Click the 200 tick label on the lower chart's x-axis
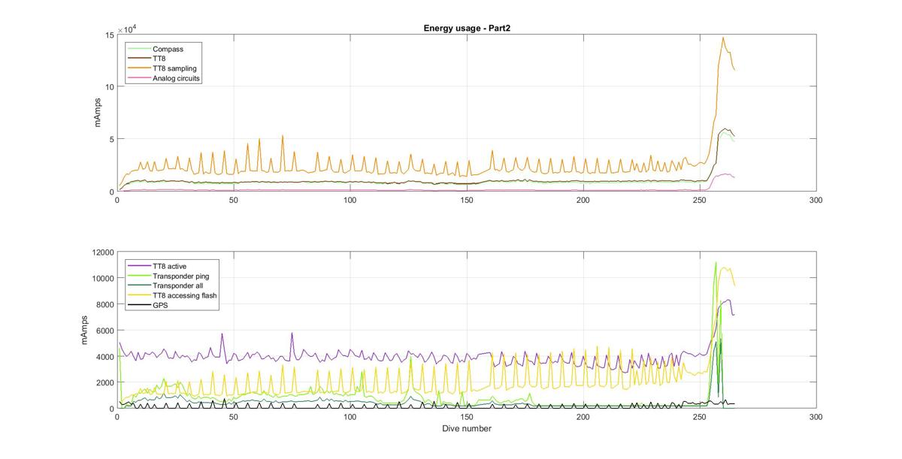Image resolution: width=902 pixels, height=459 pixels. 583,418
